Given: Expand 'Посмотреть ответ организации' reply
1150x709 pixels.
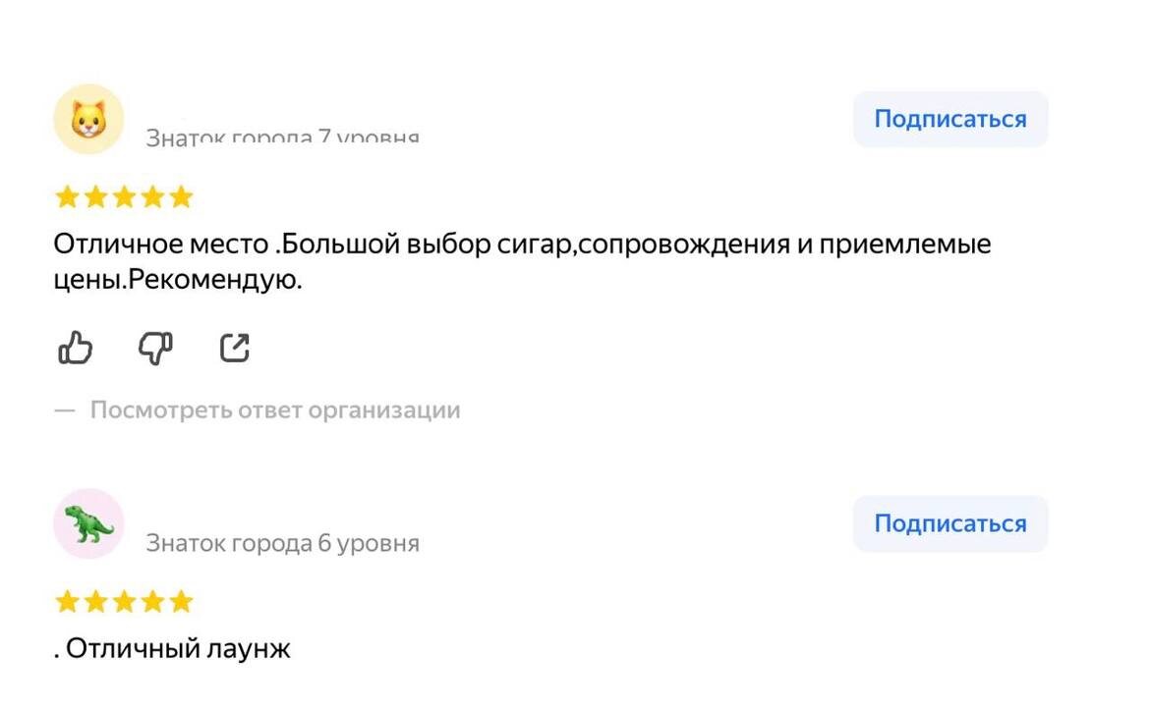Looking at the screenshot, I should click(x=275, y=410).
